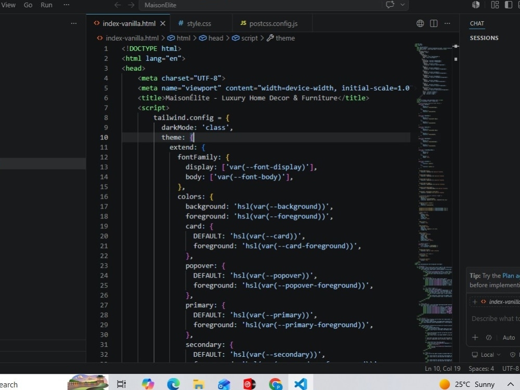Click the 'colors' property text

click(x=191, y=197)
